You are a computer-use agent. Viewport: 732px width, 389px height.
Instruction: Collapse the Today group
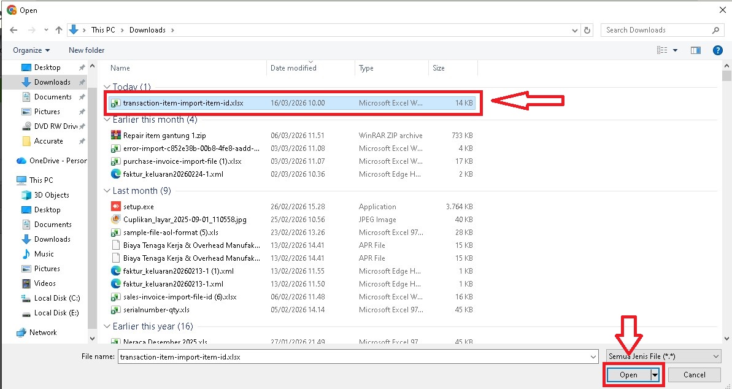tap(107, 87)
